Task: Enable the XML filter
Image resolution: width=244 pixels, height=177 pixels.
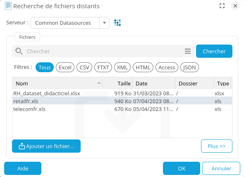Action: pyautogui.click(x=122, y=67)
